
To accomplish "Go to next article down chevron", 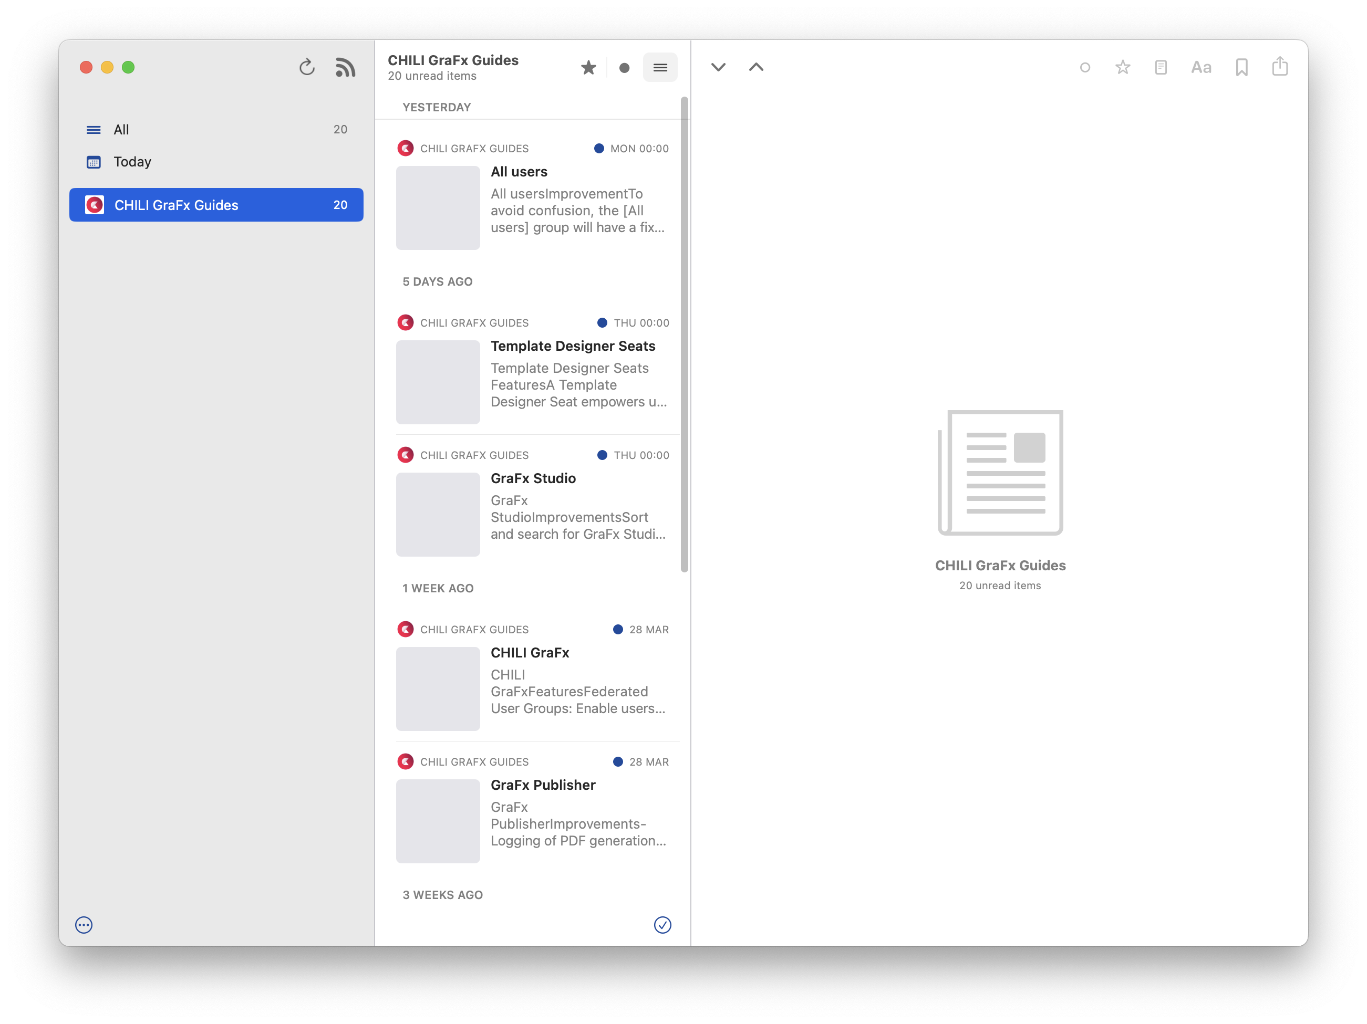I will pyautogui.click(x=718, y=67).
